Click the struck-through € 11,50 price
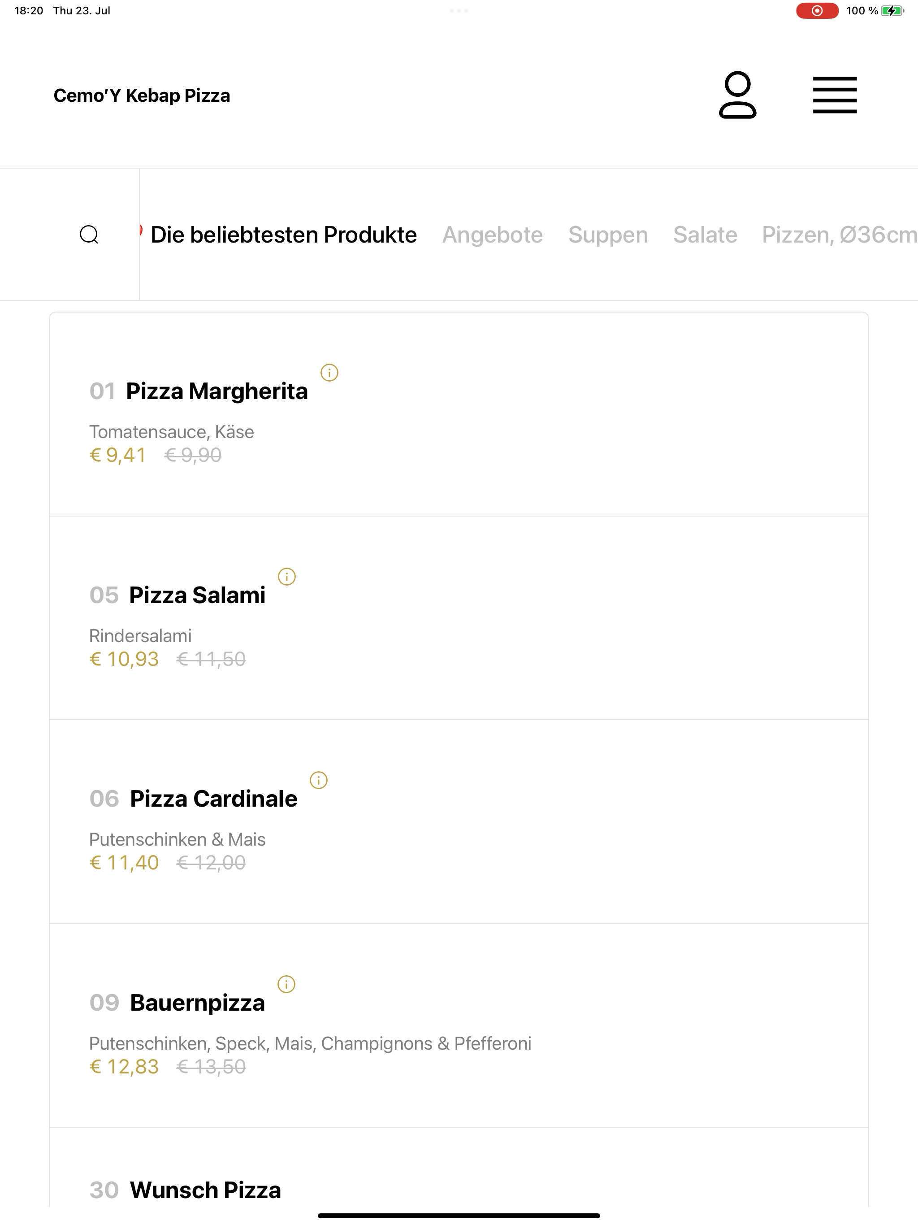Viewport: 918px width, 1225px height. pyautogui.click(x=211, y=659)
